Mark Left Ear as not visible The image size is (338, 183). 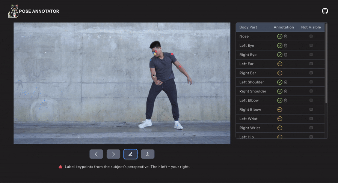click(x=311, y=64)
